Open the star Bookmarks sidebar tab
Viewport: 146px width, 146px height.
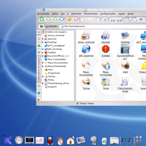tap(39, 39)
